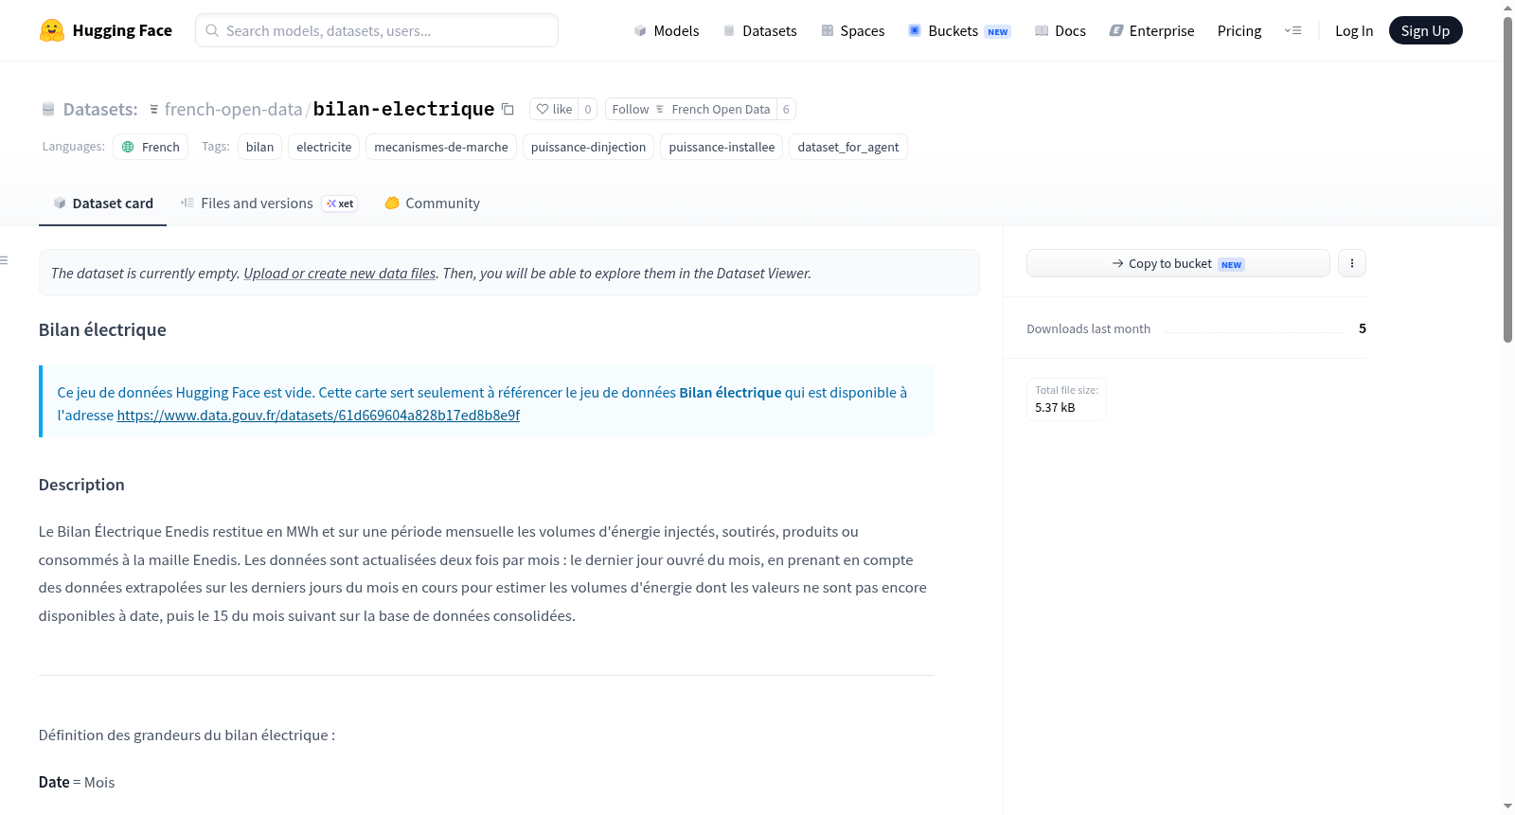Image resolution: width=1515 pixels, height=815 pixels.
Task: Select the French language tag
Action: click(151, 147)
